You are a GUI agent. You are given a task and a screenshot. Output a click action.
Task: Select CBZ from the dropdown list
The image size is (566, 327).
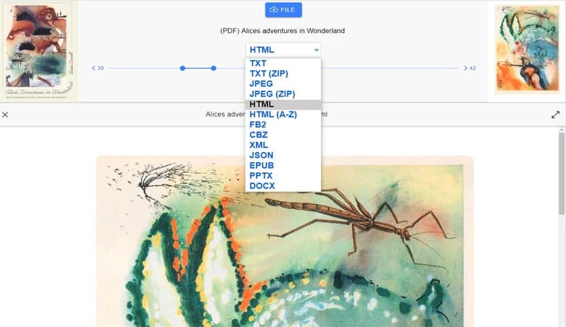[x=283, y=135]
